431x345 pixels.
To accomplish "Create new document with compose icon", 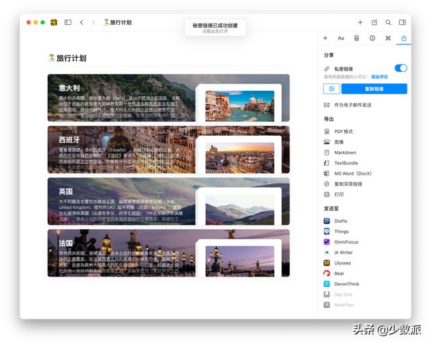I will [374, 22].
